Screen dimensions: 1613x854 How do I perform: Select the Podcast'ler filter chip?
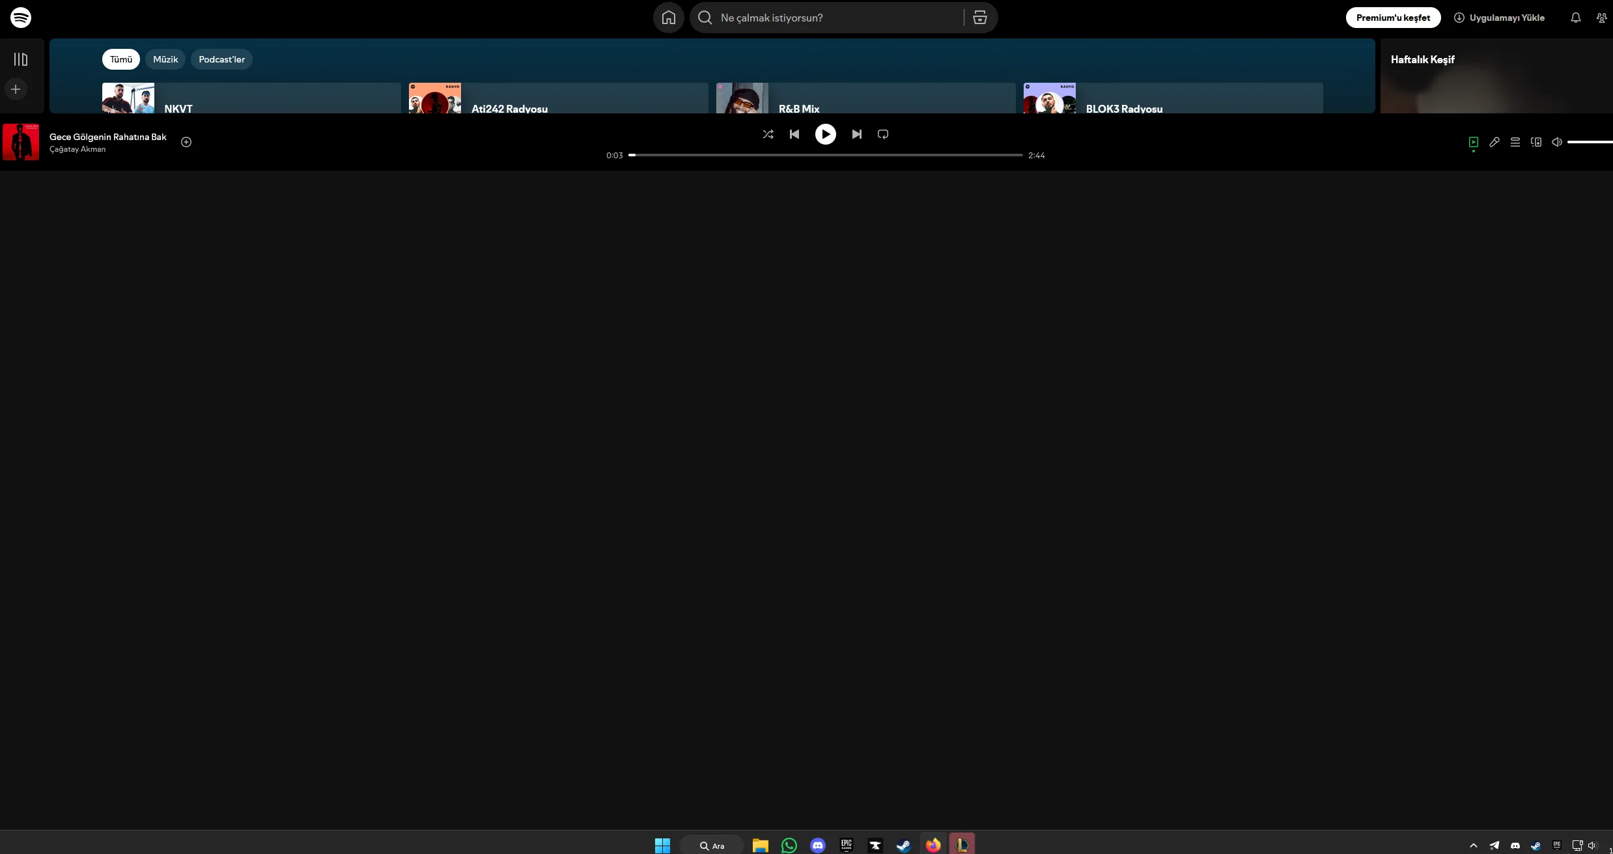(x=221, y=59)
